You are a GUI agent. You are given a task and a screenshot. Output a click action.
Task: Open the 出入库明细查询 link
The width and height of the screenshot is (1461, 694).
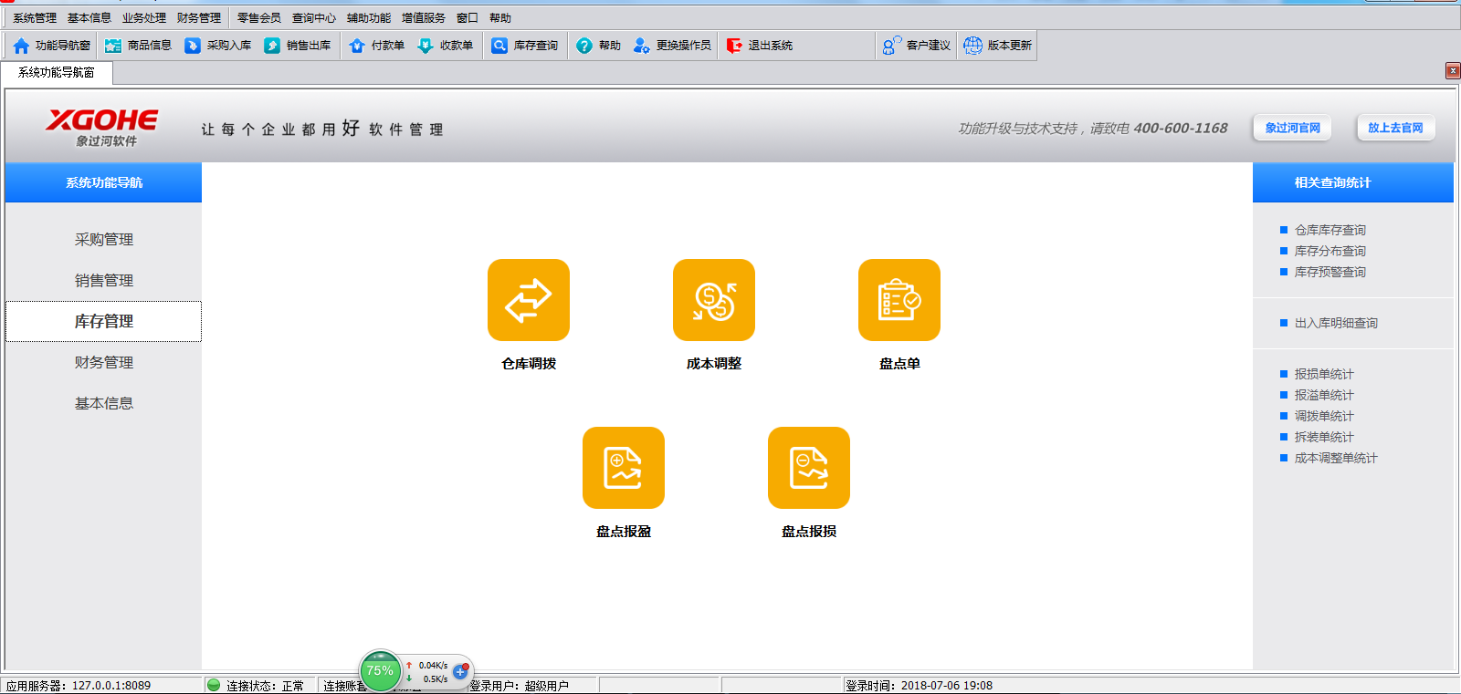click(1336, 324)
